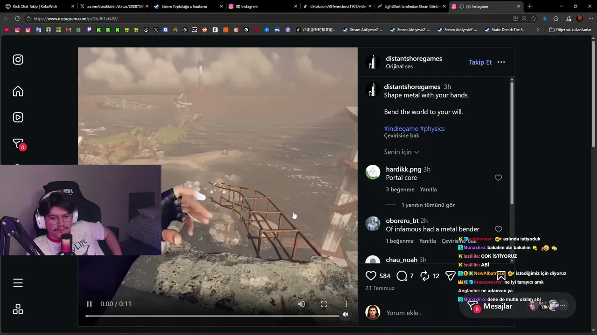Go to Instagram Home from the sidebar

pyautogui.click(x=18, y=91)
